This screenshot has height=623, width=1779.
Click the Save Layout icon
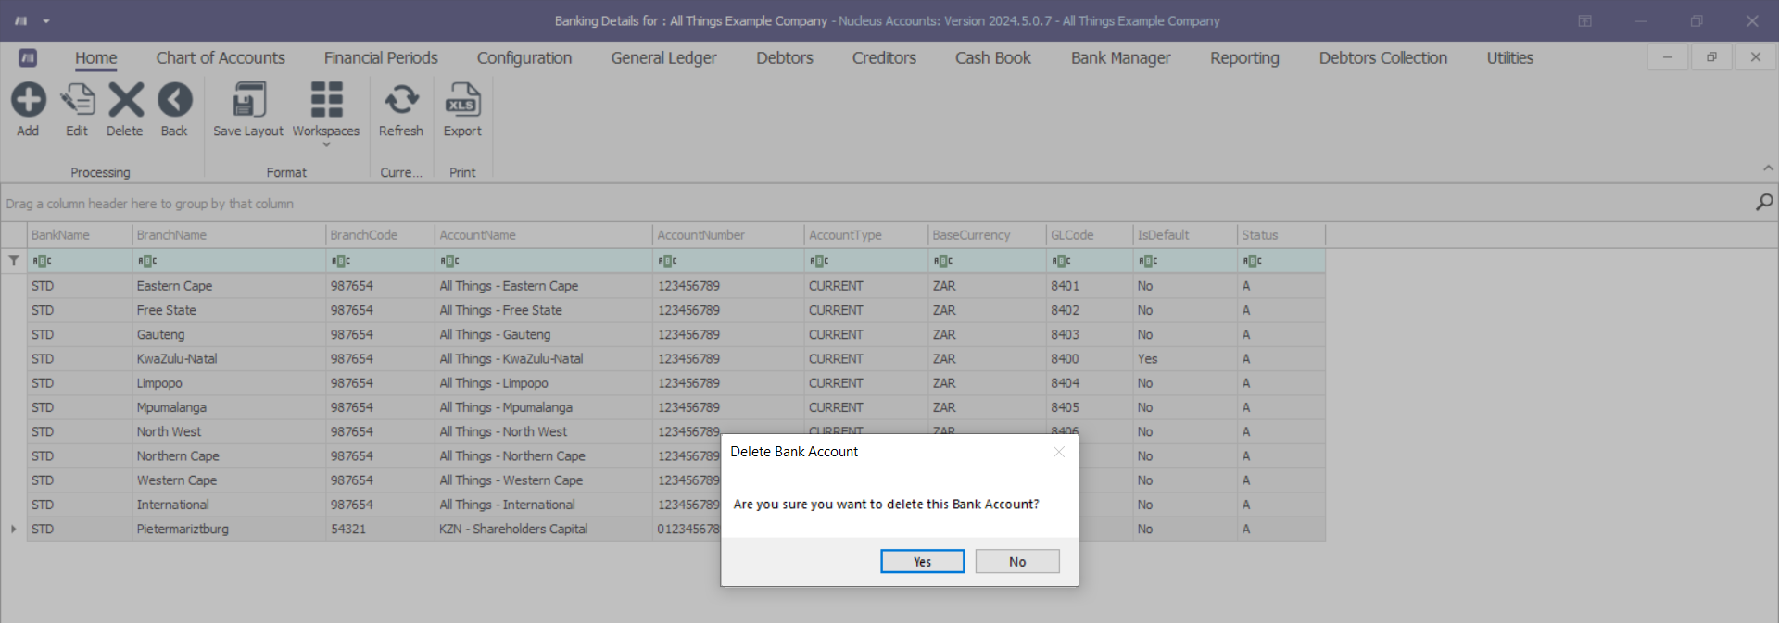coord(248,100)
